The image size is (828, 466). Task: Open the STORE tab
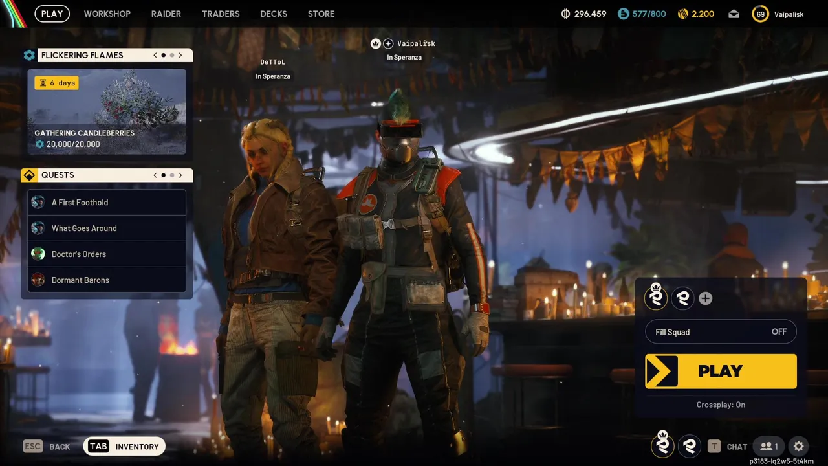tap(321, 14)
